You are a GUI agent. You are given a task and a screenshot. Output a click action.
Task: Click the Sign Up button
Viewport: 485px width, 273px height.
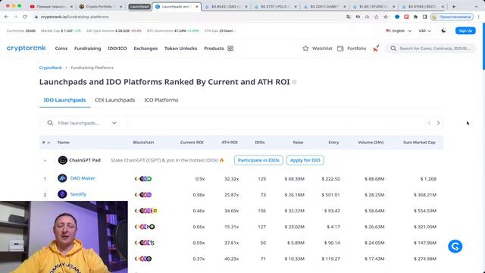point(465,30)
